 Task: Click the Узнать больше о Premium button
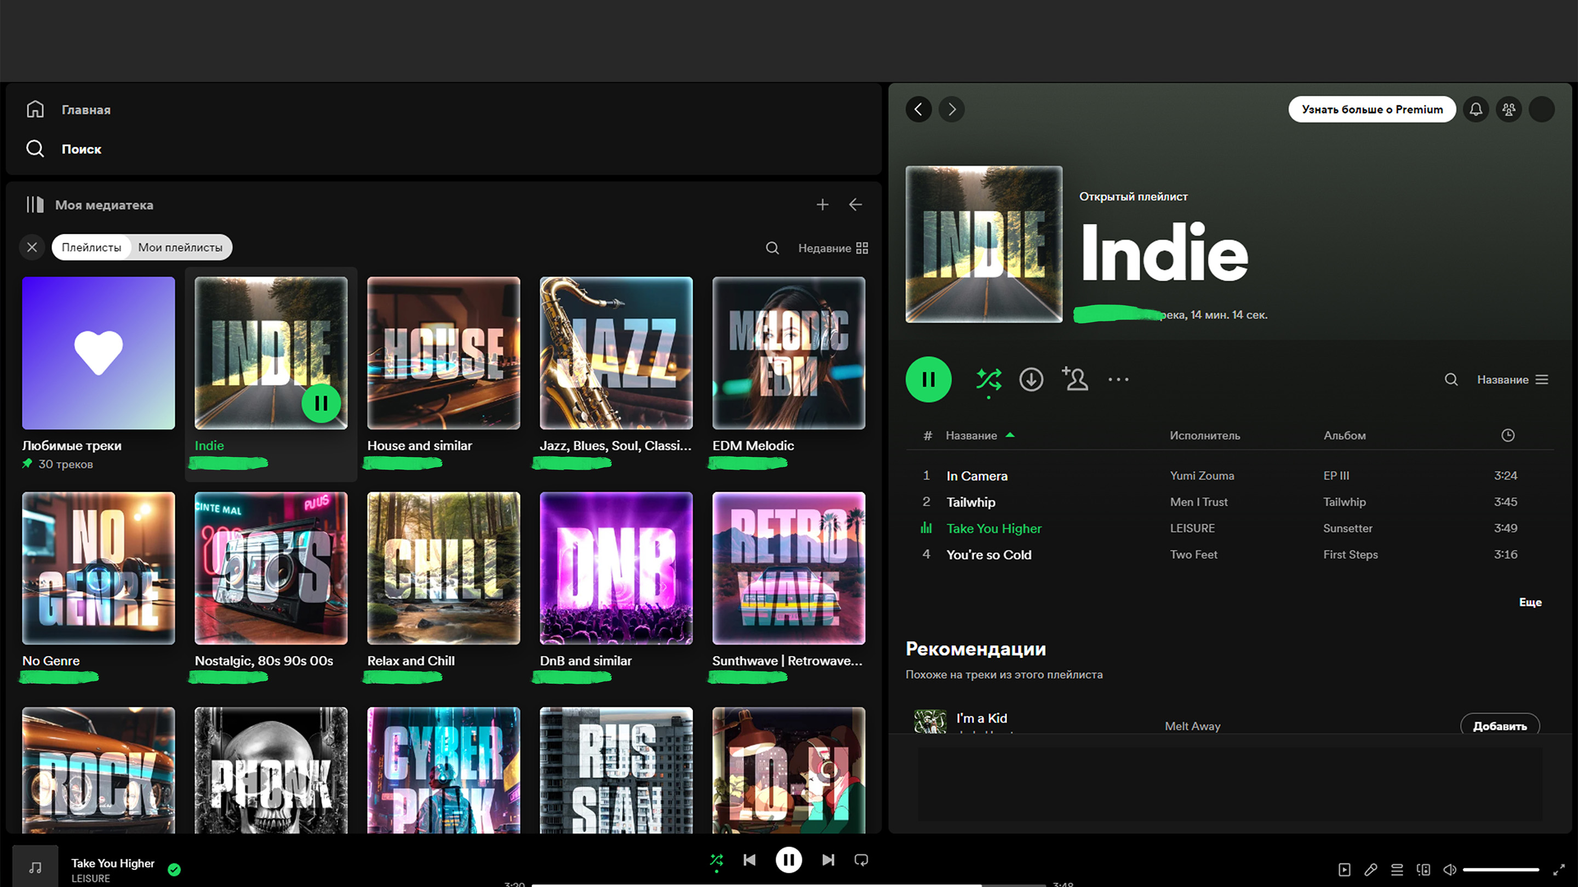click(1371, 110)
